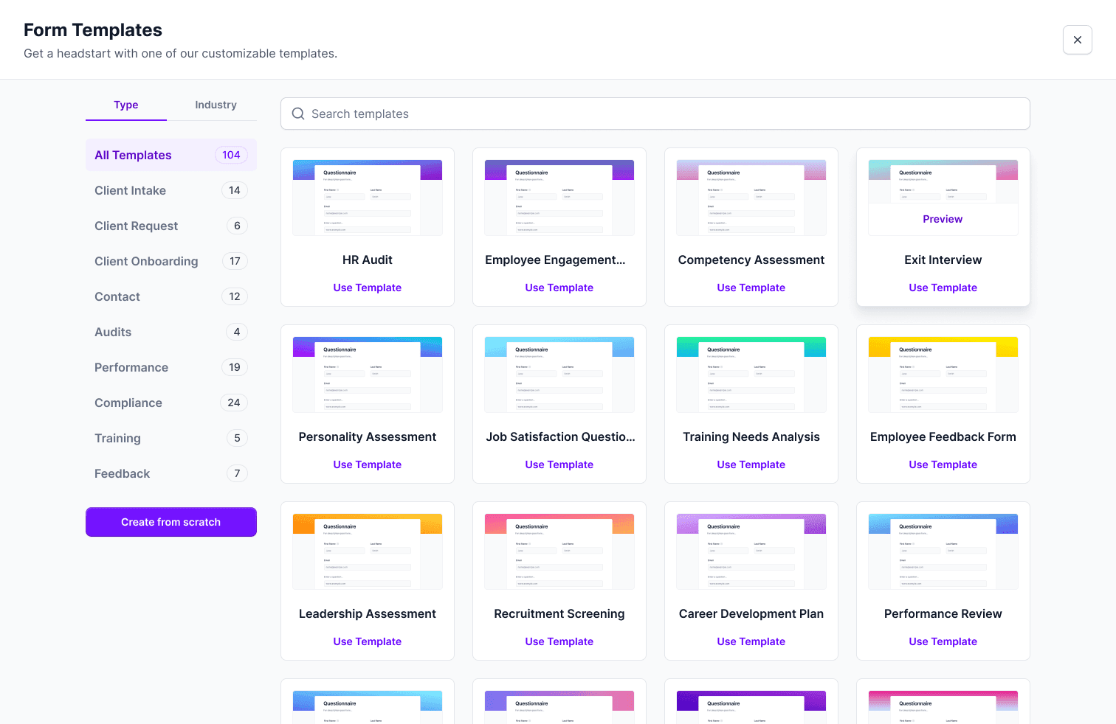Image resolution: width=1116 pixels, height=724 pixels.
Task: Click the Performance count badge 19
Action: [x=235, y=367]
